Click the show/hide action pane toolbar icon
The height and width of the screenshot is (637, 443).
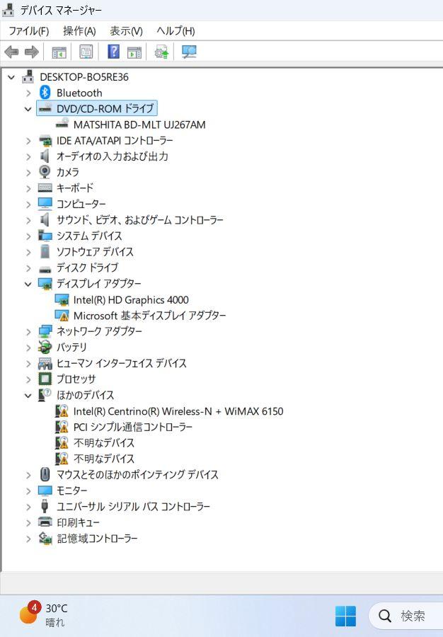pos(134,52)
